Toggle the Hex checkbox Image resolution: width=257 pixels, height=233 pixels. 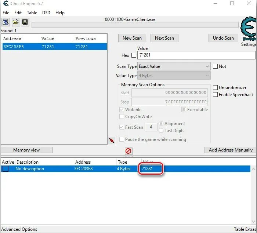point(134,55)
